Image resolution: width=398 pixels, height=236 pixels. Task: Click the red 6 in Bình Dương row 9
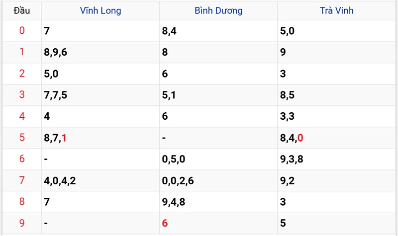pyautogui.click(x=165, y=223)
